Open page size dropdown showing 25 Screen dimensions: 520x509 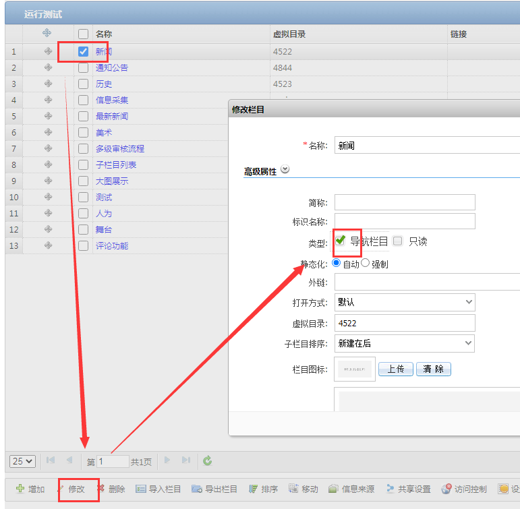pos(22,461)
